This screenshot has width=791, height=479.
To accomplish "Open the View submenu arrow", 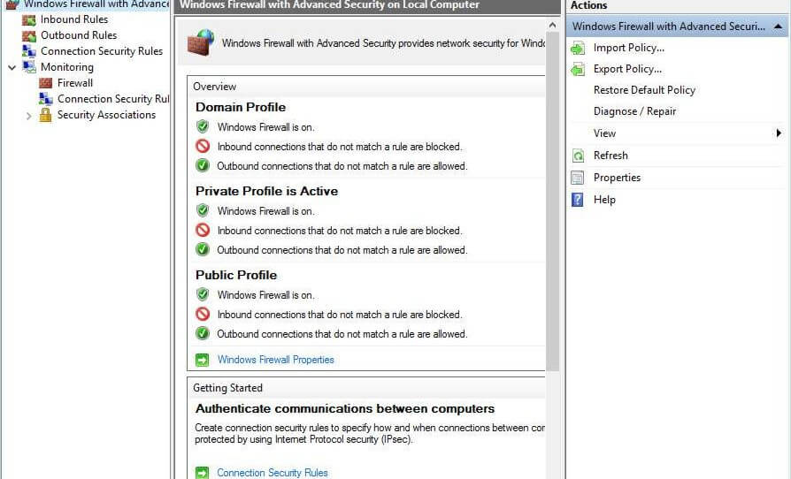I will click(x=779, y=133).
